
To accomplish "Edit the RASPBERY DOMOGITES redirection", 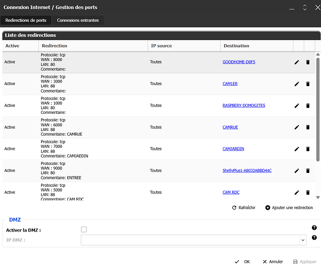I will pos(297,106).
